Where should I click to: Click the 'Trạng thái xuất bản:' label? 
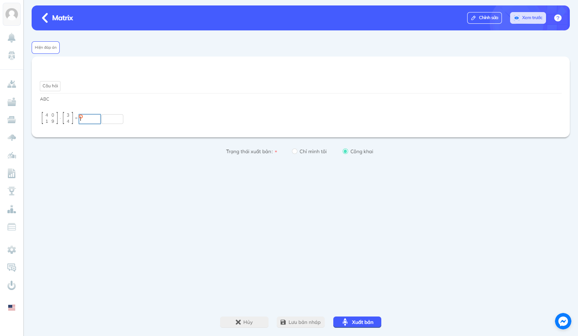249,152
